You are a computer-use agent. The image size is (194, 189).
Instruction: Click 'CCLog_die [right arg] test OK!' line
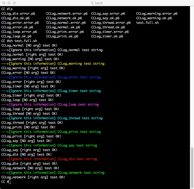click(x=29, y=164)
